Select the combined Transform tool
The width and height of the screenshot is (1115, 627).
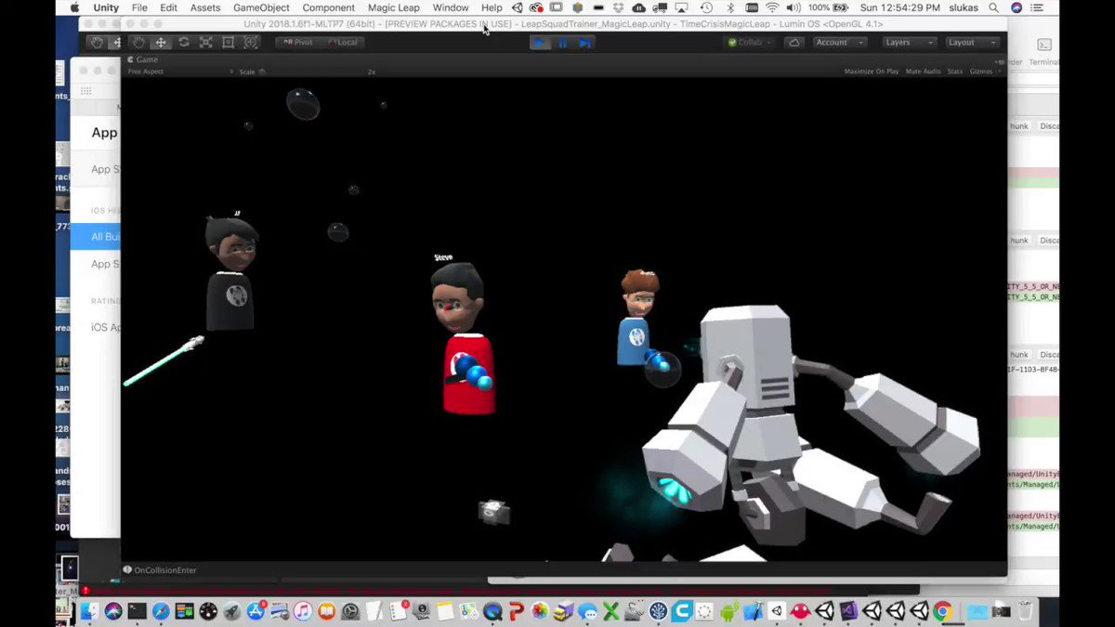[251, 43]
